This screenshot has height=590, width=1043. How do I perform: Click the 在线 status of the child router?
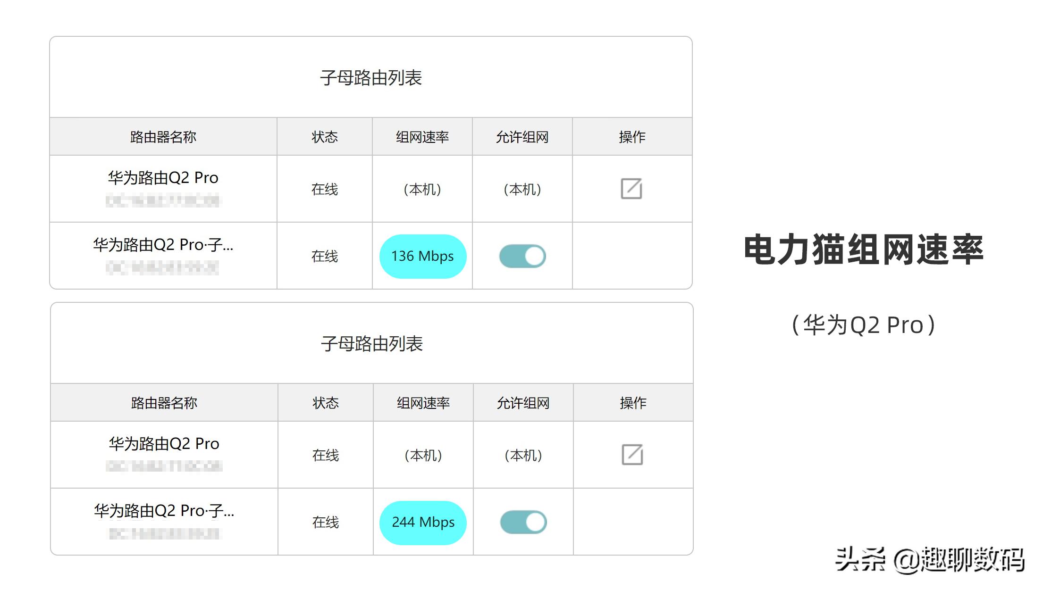tap(325, 256)
